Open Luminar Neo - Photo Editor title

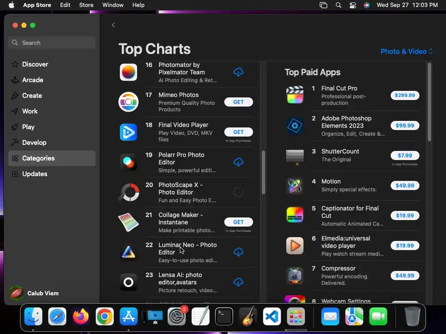pos(187,248)
